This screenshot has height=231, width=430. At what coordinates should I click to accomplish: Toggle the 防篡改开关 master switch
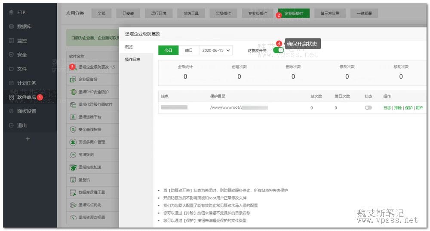278,50
